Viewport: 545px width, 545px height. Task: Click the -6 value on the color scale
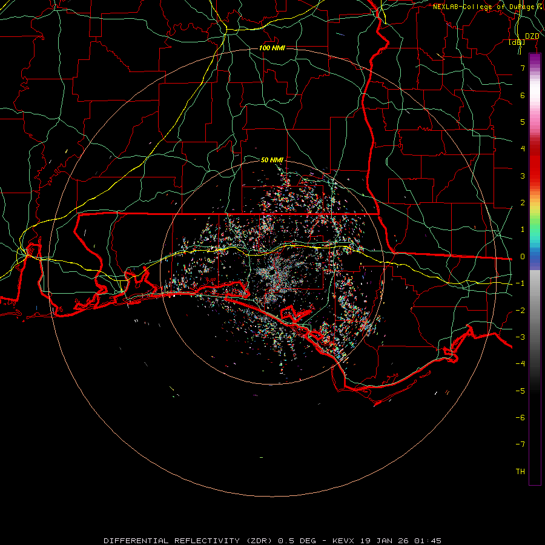pos(520,418)
